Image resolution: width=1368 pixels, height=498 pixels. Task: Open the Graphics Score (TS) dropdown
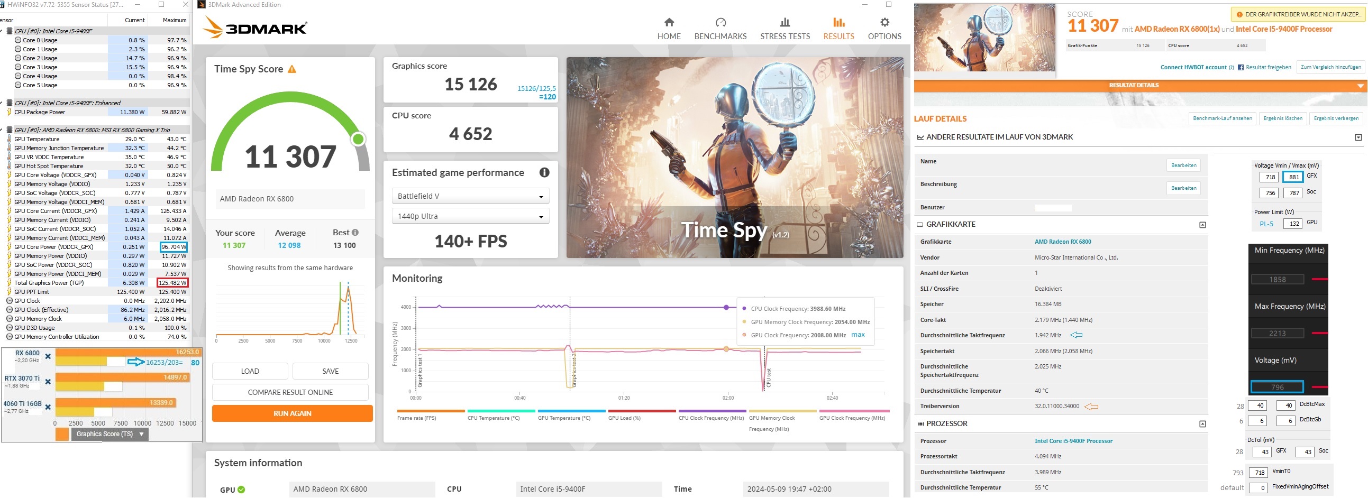pos(110,434)
